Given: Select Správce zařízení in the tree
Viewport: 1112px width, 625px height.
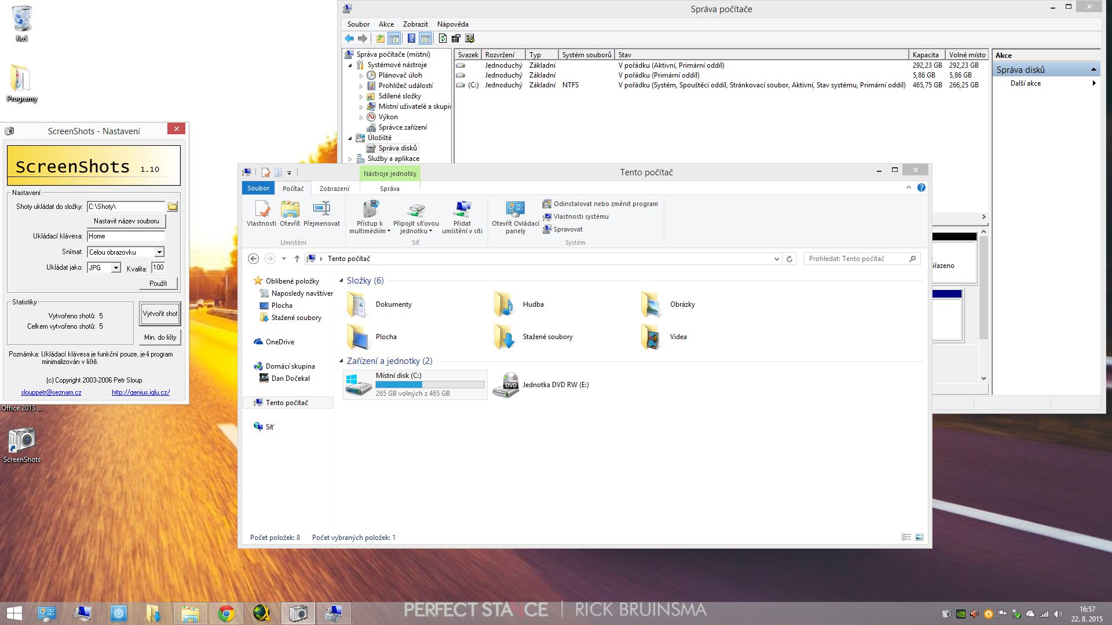Looking at the screenshot, I should pyautogui.click(x=403, y=127).
